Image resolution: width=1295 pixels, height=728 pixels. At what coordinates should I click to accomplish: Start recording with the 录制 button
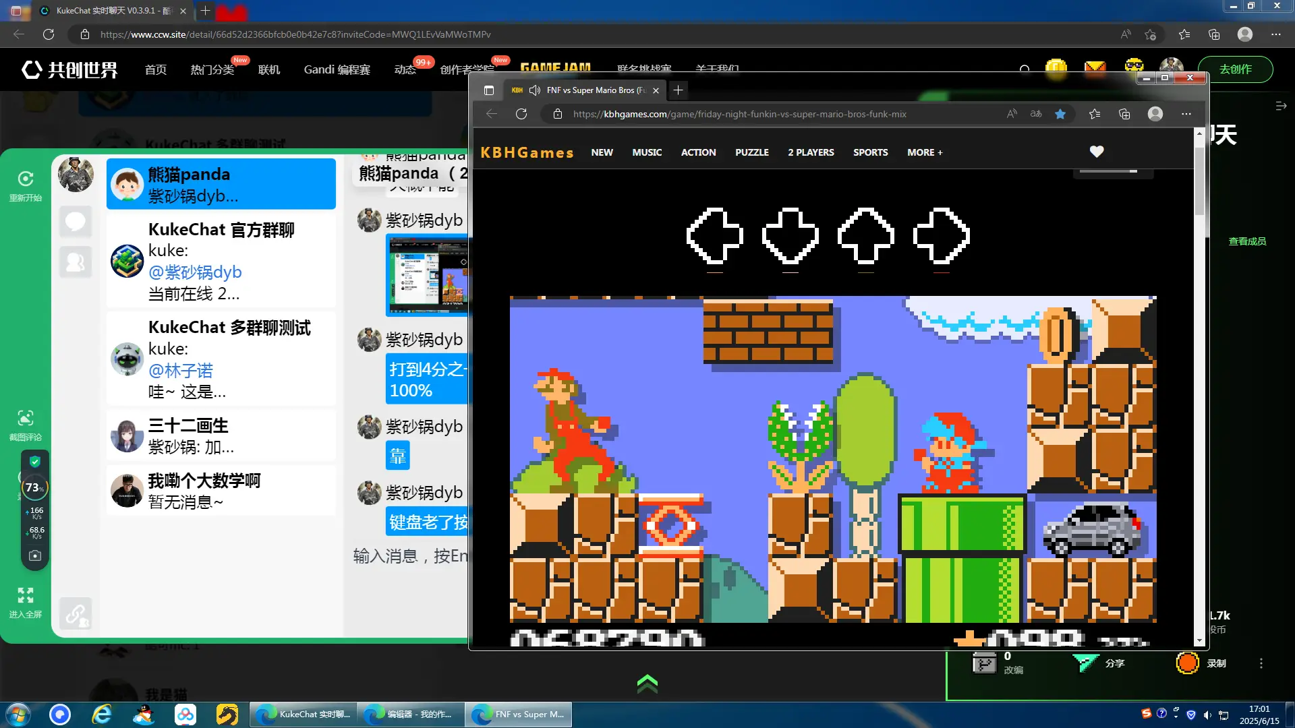click(1188, 663)
